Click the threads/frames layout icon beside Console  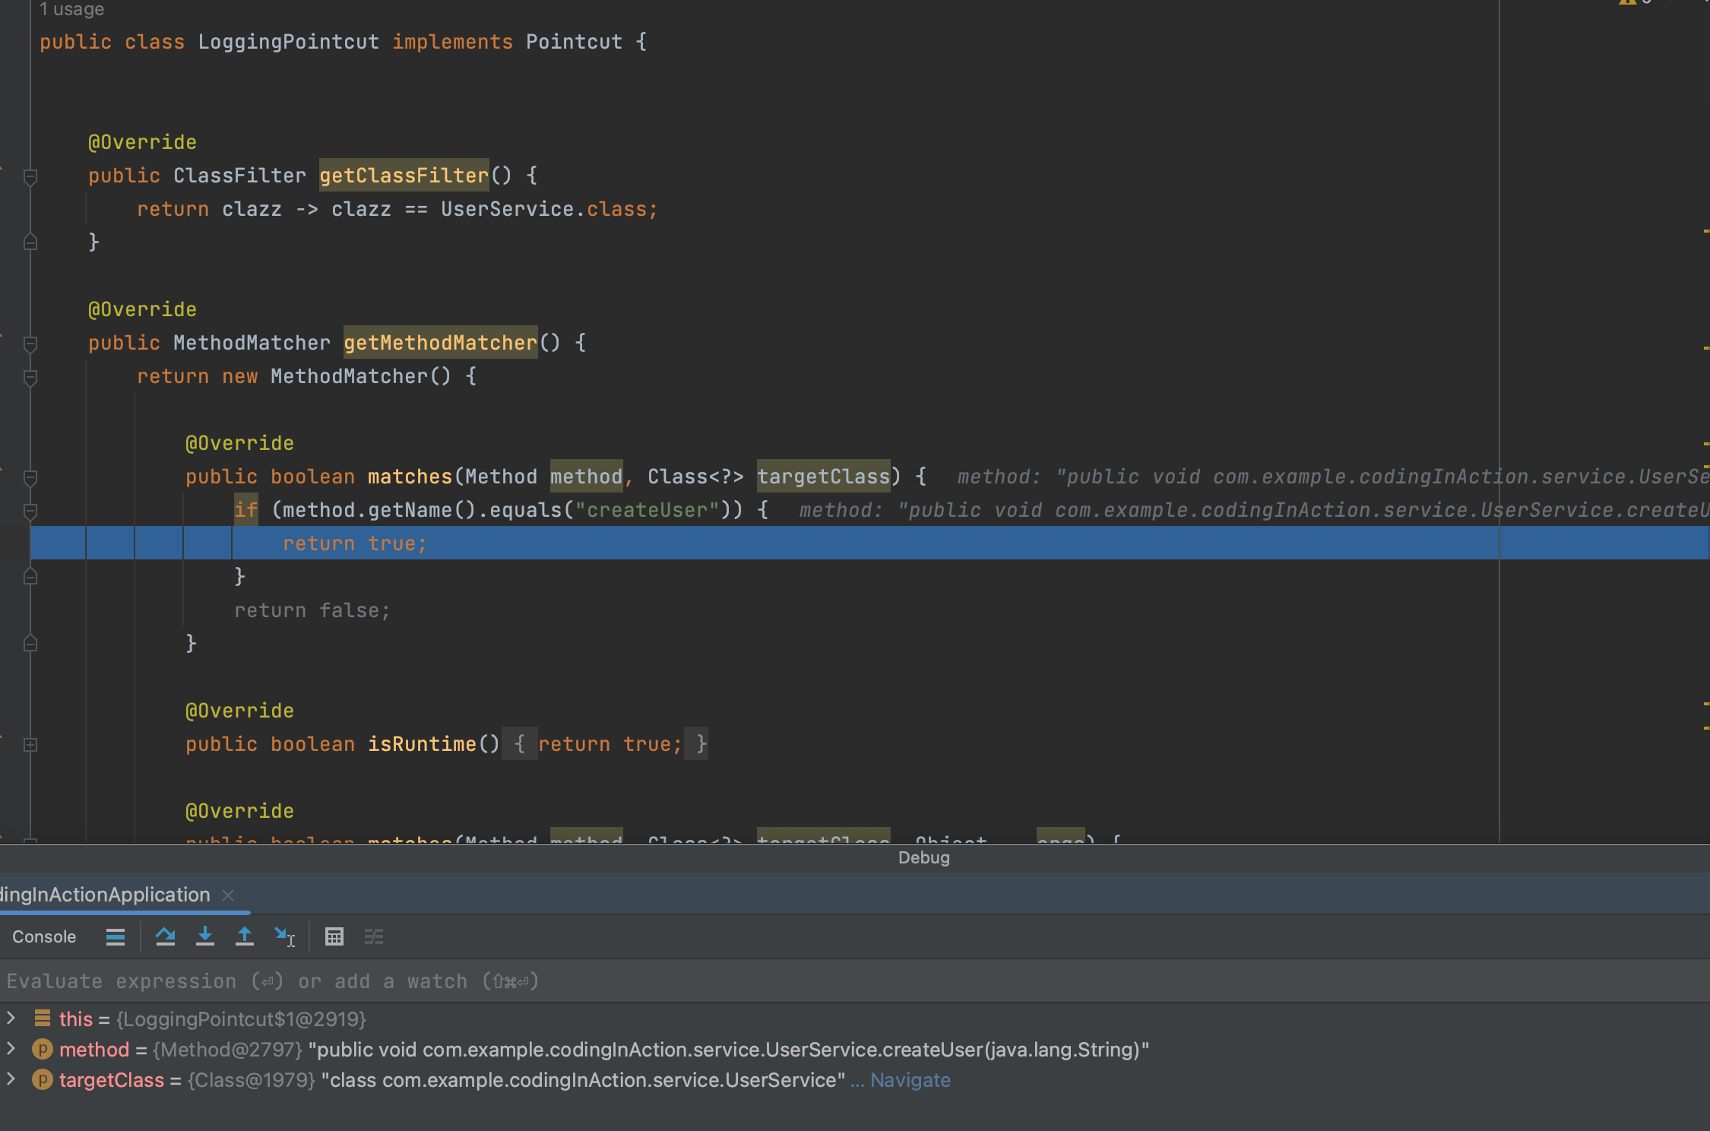[116, 936]
